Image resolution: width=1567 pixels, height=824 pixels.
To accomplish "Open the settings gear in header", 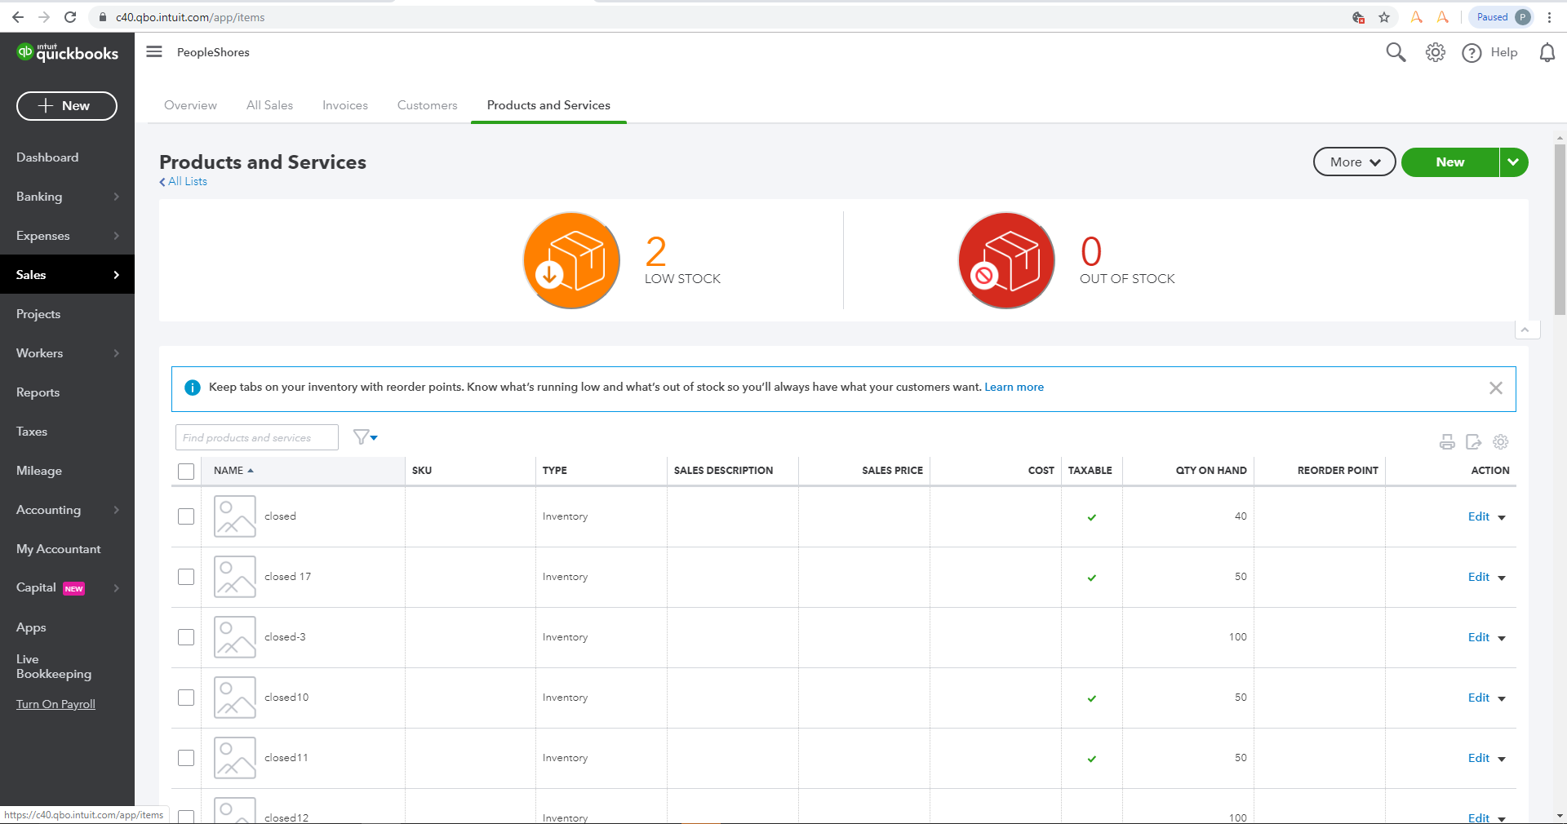I will (x=1435, y=53).
